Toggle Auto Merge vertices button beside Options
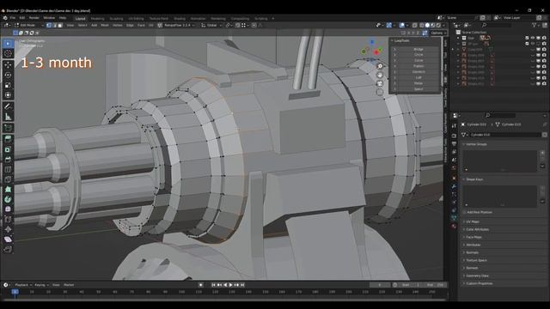This screenshot has width=550, height=309. tap(425, 33)
